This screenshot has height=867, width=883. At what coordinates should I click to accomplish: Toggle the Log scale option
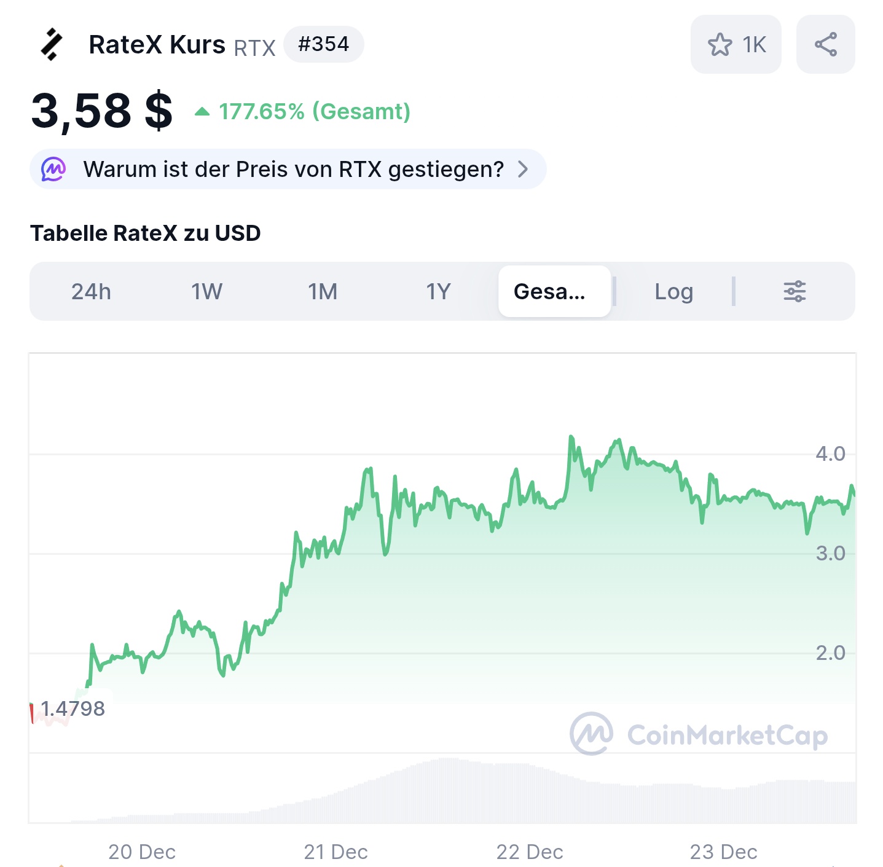[673, 291]
